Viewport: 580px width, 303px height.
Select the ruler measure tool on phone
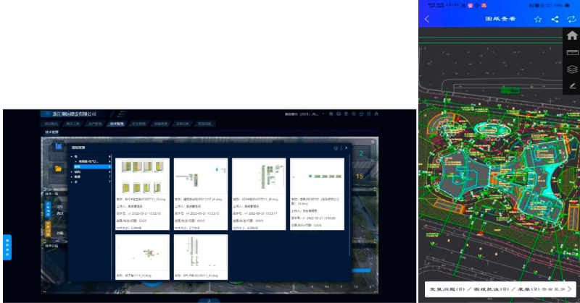point(572,52)
